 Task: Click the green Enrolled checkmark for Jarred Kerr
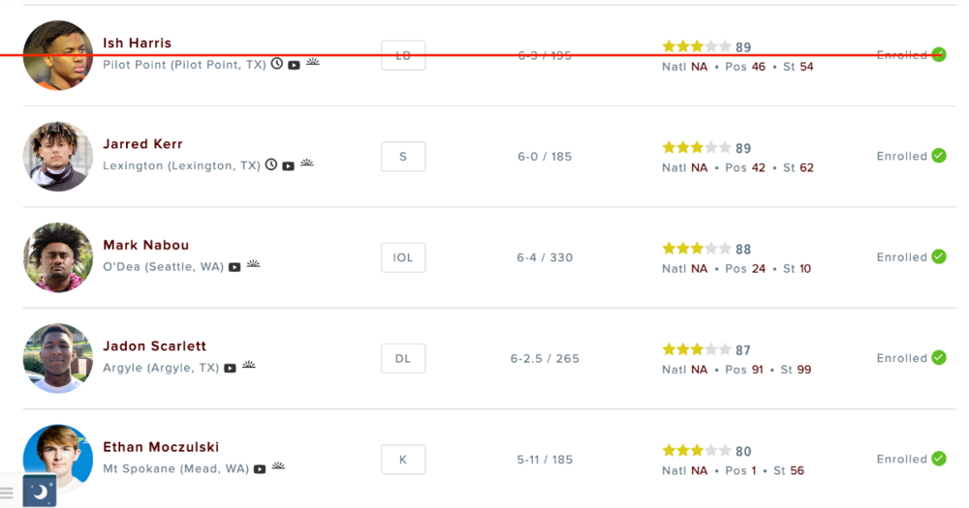point(939,156)
